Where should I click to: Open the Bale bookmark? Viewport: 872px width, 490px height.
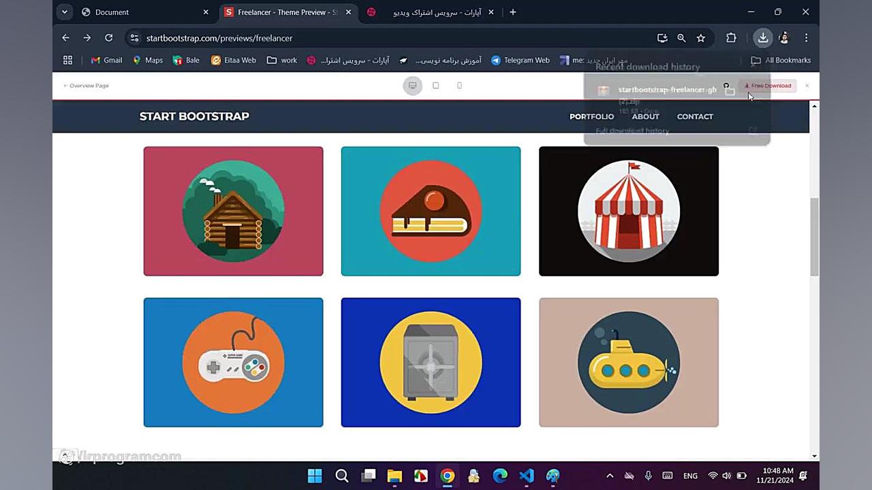[186, 61]
